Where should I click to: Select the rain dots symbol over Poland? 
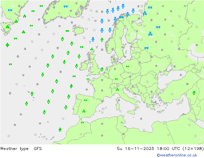pos(128,66)
